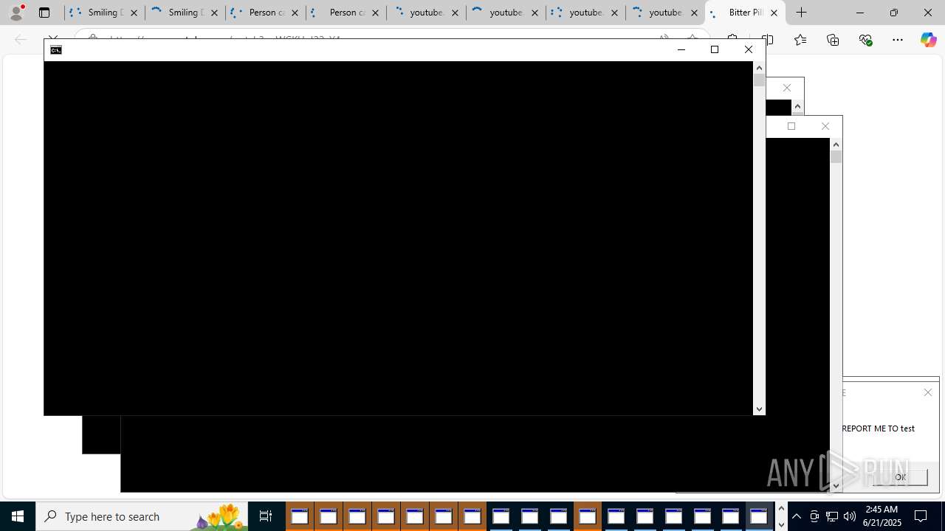Click second console window scroll up arrow

coord(797,107)
